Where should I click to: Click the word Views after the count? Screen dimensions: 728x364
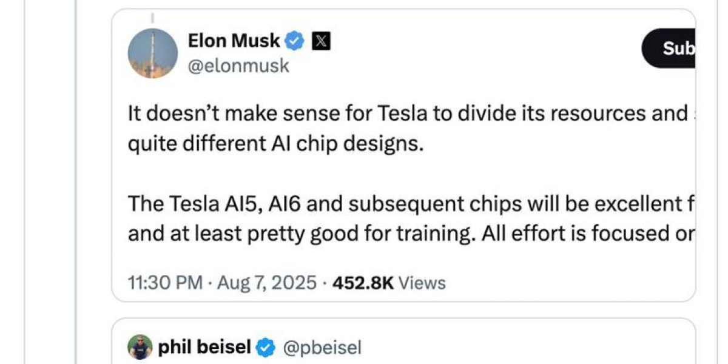point(422,283)
